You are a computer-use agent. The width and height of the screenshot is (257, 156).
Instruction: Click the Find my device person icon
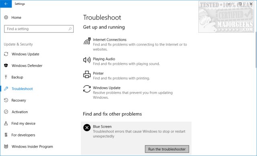tap(6, 123)
